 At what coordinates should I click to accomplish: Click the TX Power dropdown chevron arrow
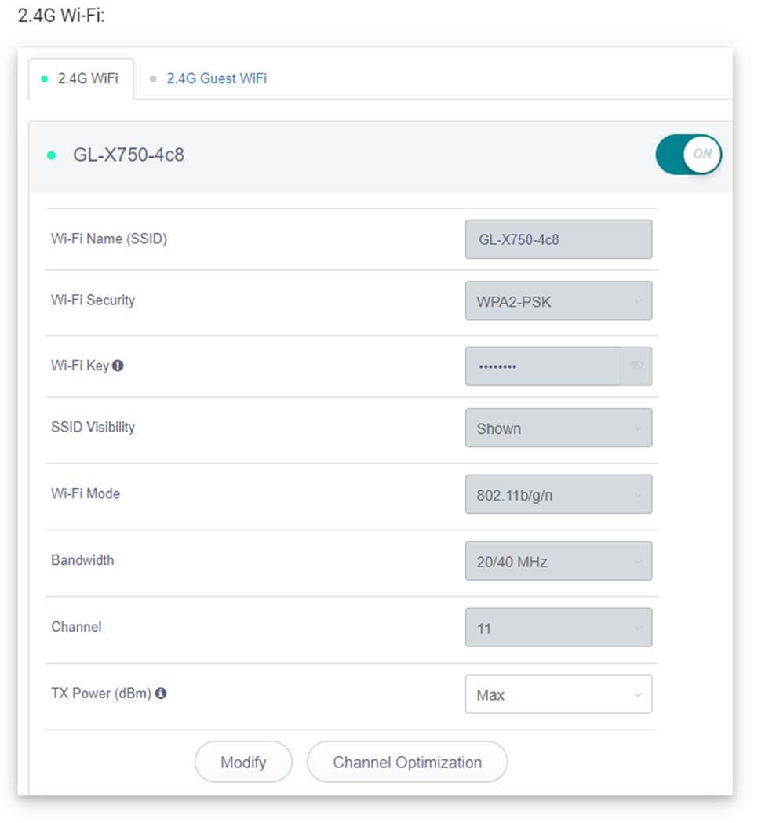(638, 695)
